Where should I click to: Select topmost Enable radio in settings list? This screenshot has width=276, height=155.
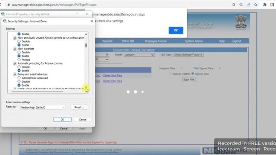click(19, 34)
